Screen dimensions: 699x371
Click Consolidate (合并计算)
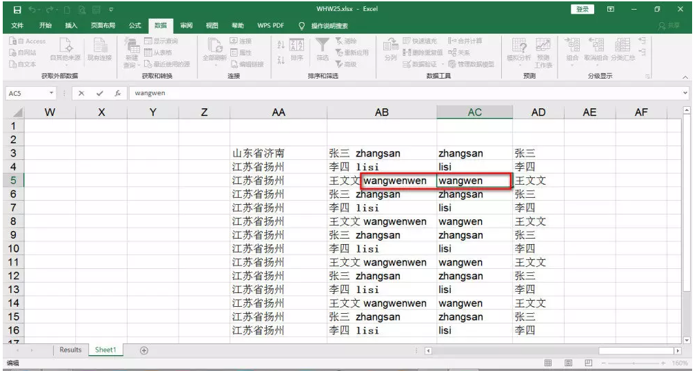(465, 41)
